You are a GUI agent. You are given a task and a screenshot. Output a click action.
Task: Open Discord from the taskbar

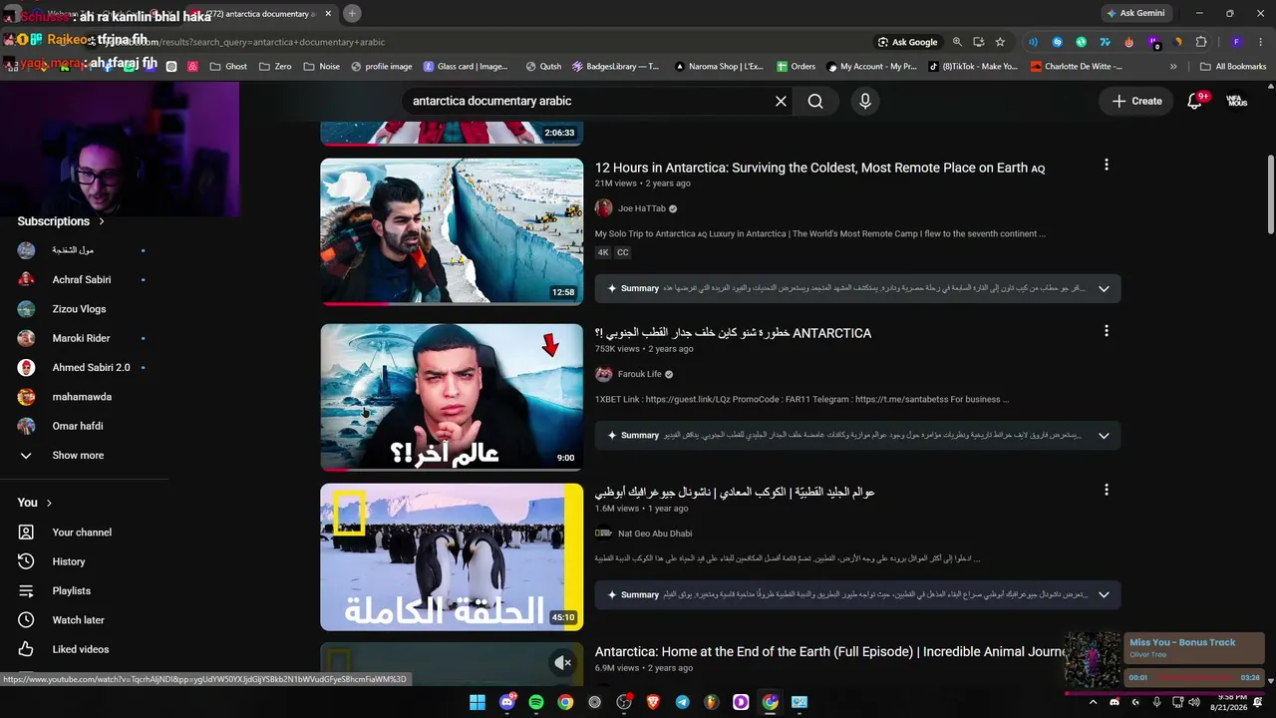pyautogui.click(x=507, y=702)
